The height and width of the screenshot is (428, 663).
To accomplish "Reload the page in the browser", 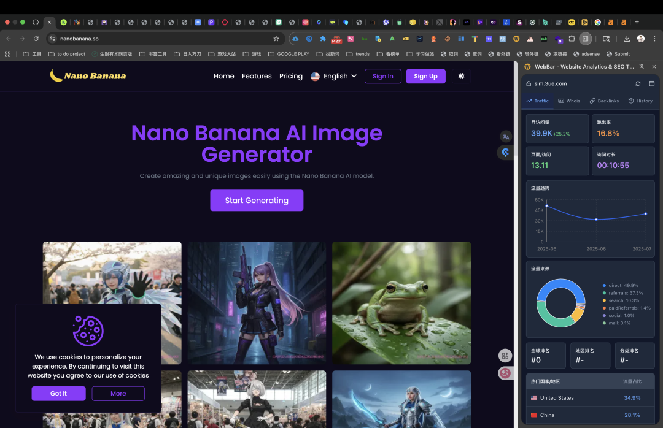I will [36, 39].
